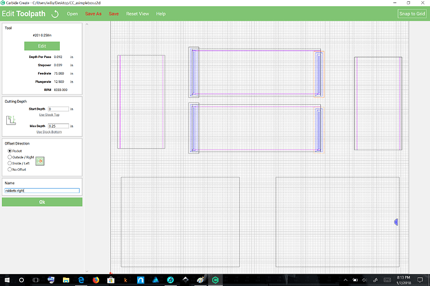
Task: Click the volume speaker tray icon
Action: click(x=365, y=280)
